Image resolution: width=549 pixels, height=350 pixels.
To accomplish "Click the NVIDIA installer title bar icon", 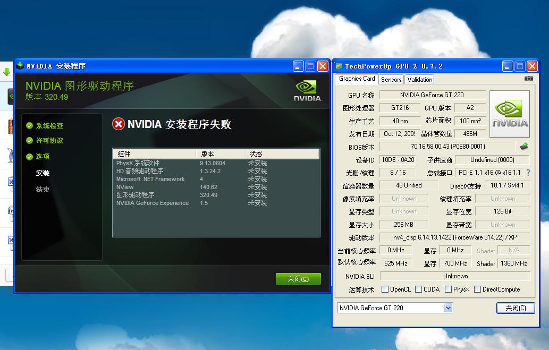I will pos(20,66).
